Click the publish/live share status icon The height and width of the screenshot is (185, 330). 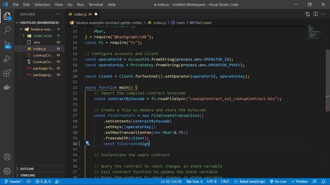point(57,181)
